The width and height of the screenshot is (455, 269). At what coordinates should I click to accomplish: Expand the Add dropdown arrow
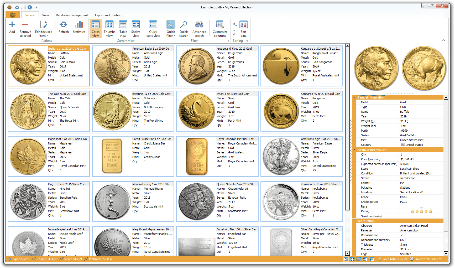(x=12, y=35)
